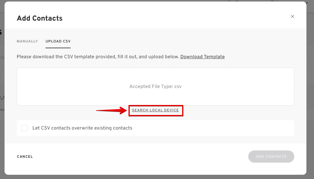Click Search Local Device link

(x=155, y=110)
